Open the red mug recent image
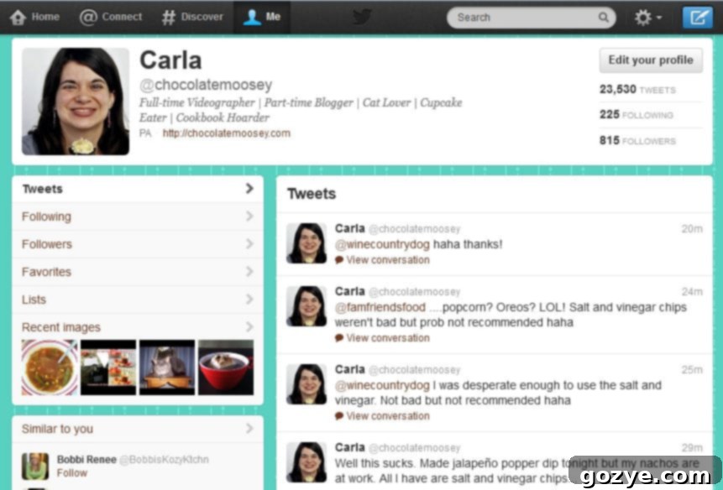The height and width of the screenshot is (490, 723). click(x=226, y=367)
